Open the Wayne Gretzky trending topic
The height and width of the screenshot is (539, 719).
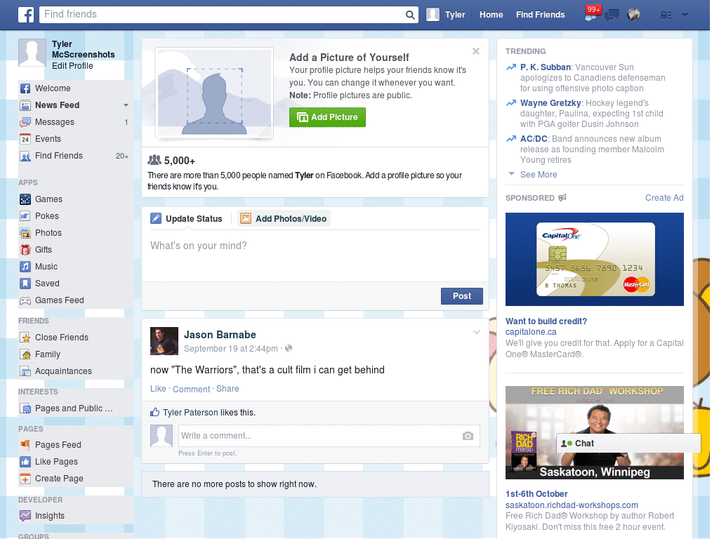[550, 103]
